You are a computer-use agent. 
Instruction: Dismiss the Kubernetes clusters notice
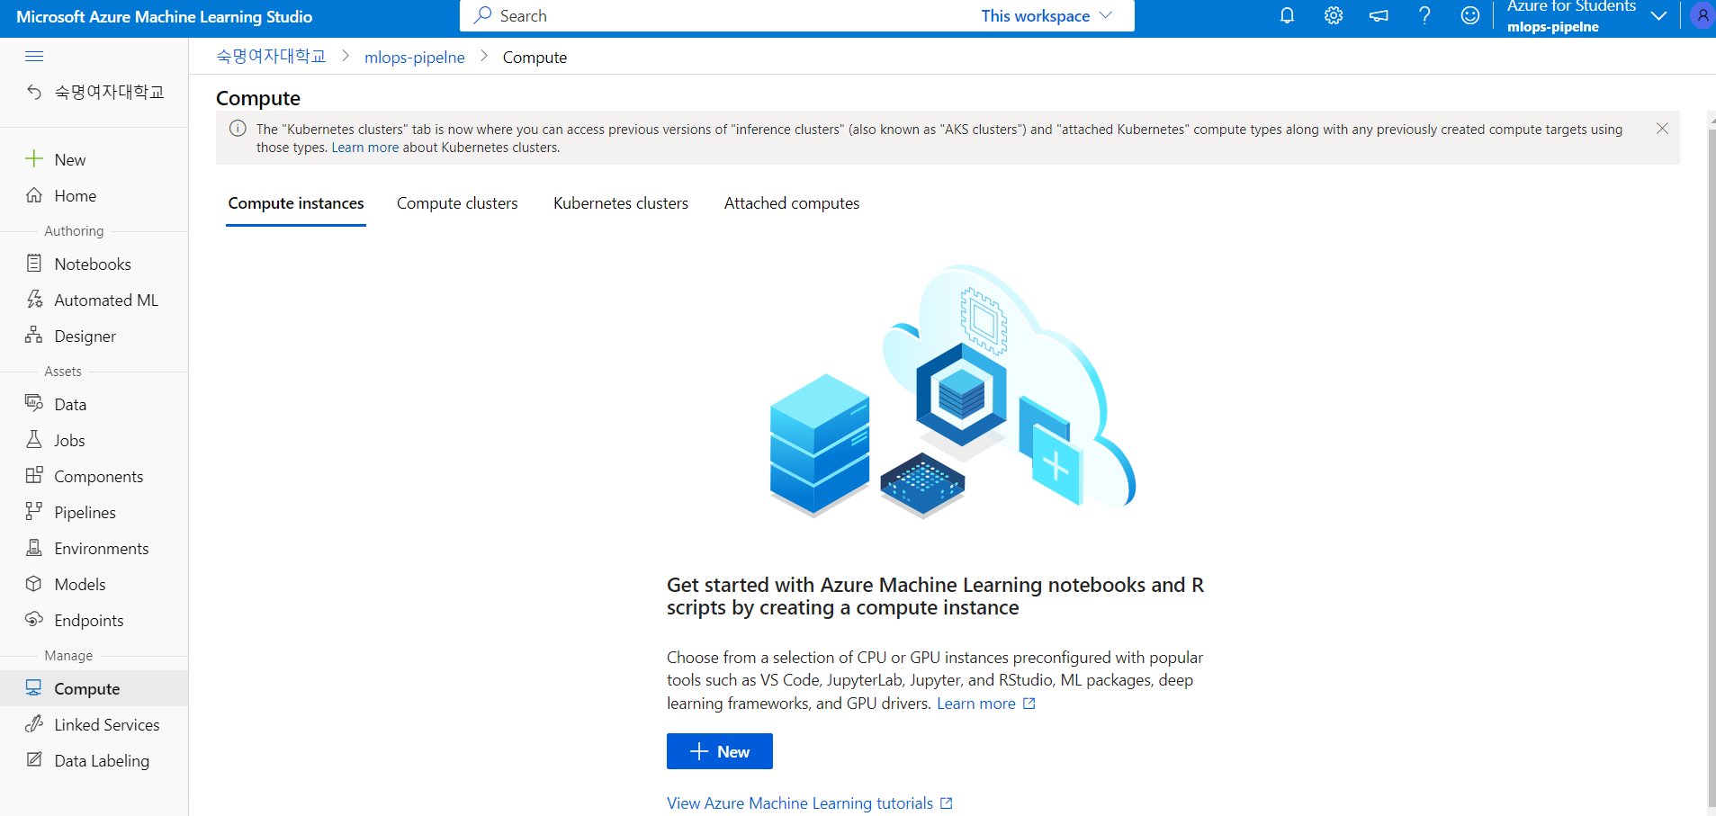click(x=1661, y=129)
